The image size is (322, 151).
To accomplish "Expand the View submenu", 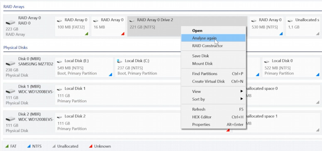I will tap(213, 91).
